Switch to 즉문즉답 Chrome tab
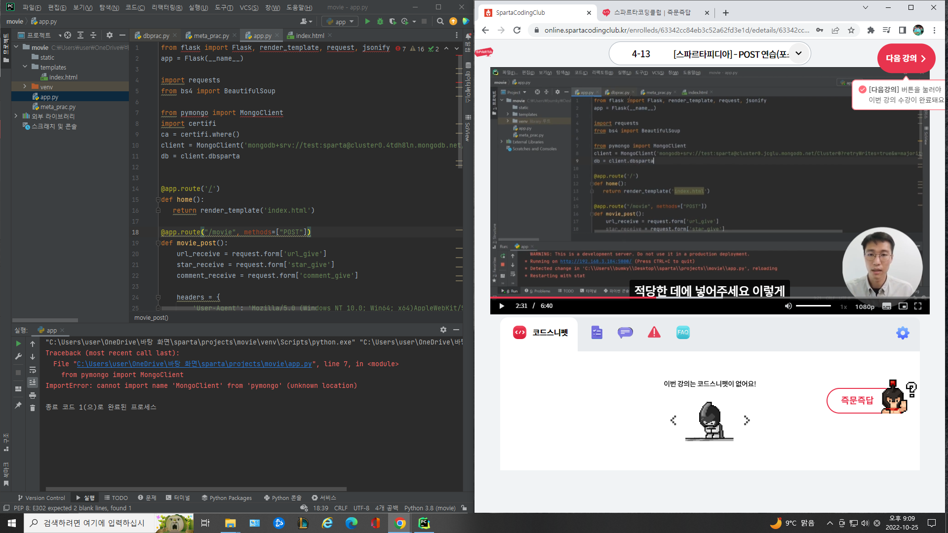948x533 pixels. point(652,12)
